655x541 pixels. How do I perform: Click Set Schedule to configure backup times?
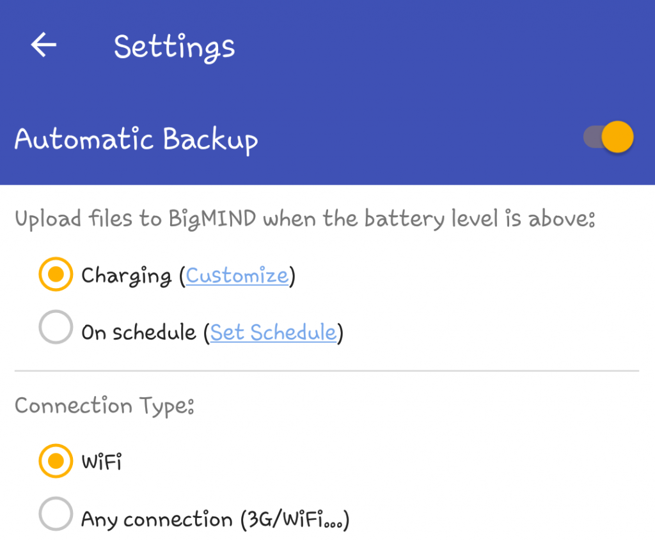273,332
